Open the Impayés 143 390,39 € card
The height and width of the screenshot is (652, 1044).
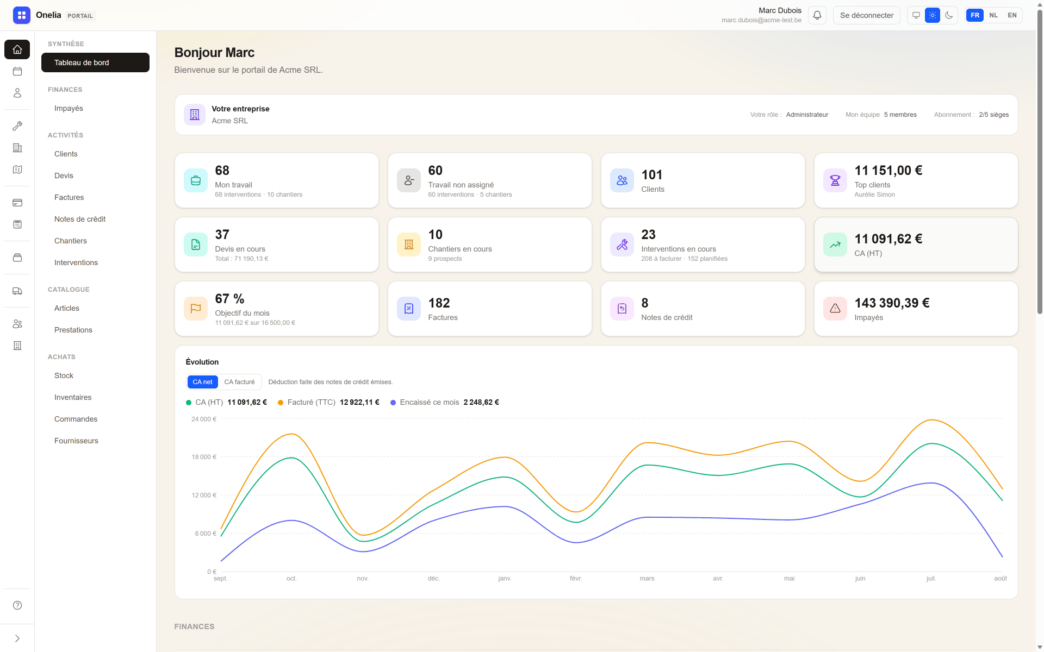pos(916,309)
